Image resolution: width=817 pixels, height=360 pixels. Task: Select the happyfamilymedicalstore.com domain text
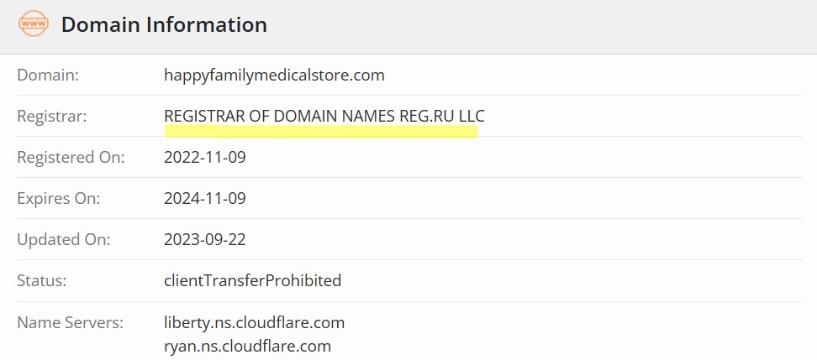(x=274, y=75)
